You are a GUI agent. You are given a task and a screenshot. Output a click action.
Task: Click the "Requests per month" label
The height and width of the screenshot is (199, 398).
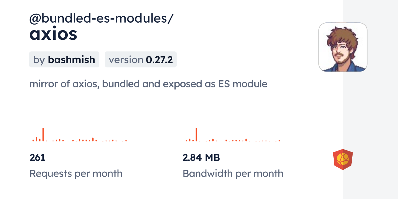[x=76, y=174]
